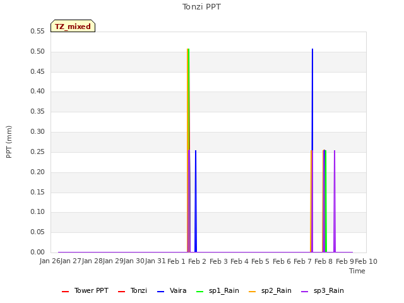Click the blue Vaira spike near Feb 2
This screenshot has height=303, width=404.
coord(196,201)
